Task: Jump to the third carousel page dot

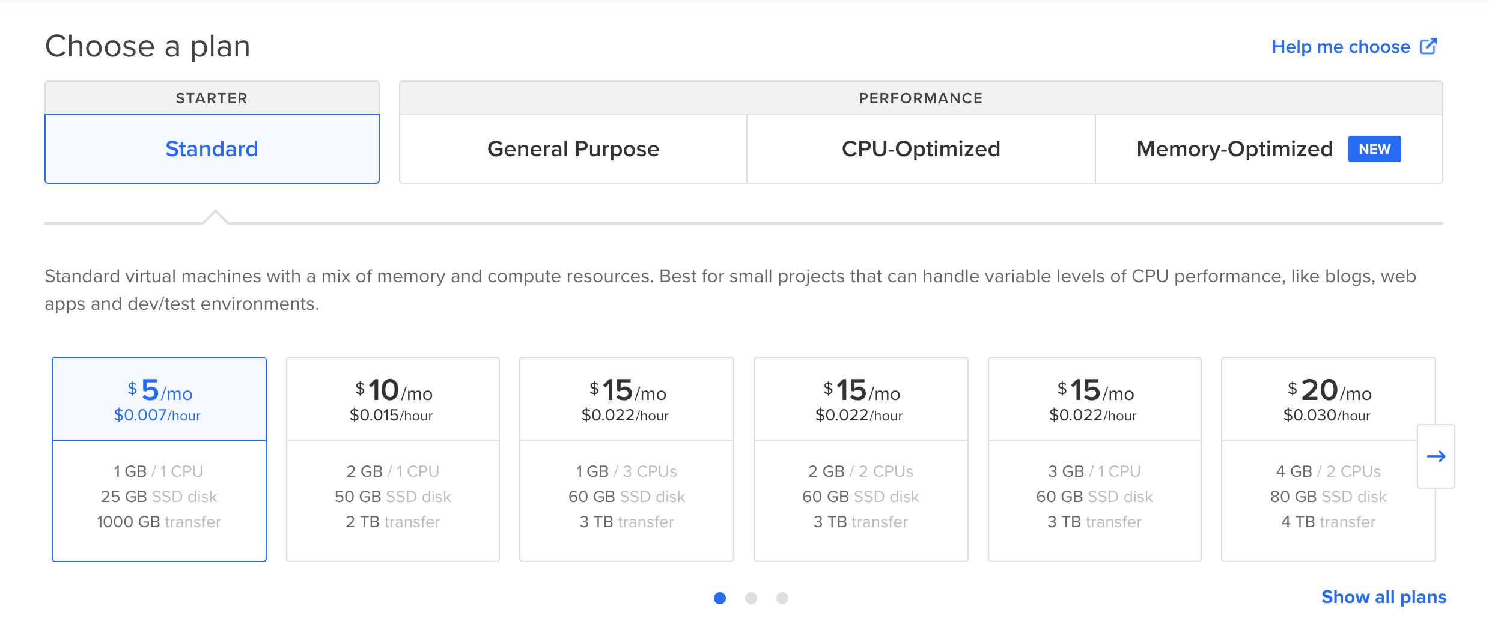Action: pyautogui.click(x=782, y=598)
